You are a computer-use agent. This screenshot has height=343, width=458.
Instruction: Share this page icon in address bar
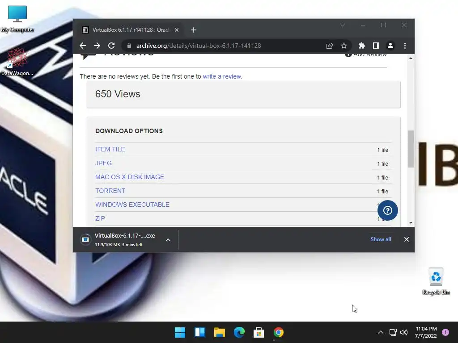click(330, 46)
